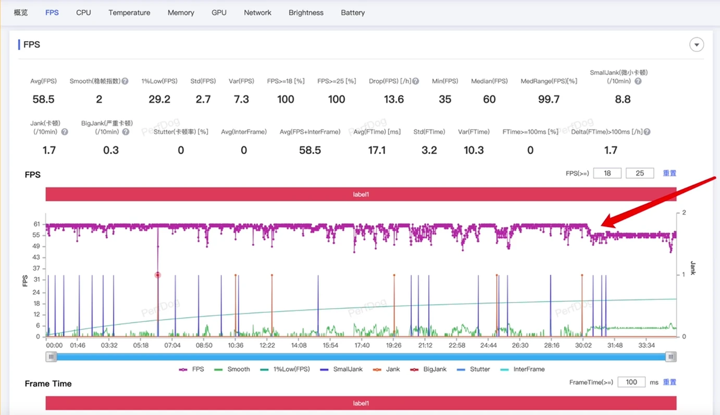Select the Battery tab
Image resolution: width=720 pixels, height=415 pixels.
pyautogui.click(x=353, y=13)
